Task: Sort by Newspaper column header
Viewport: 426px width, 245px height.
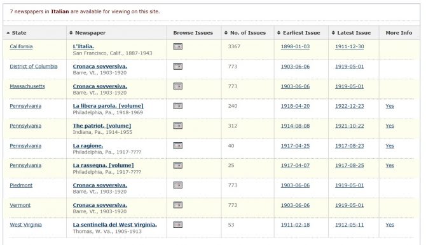Action: (x=88, y=33)
